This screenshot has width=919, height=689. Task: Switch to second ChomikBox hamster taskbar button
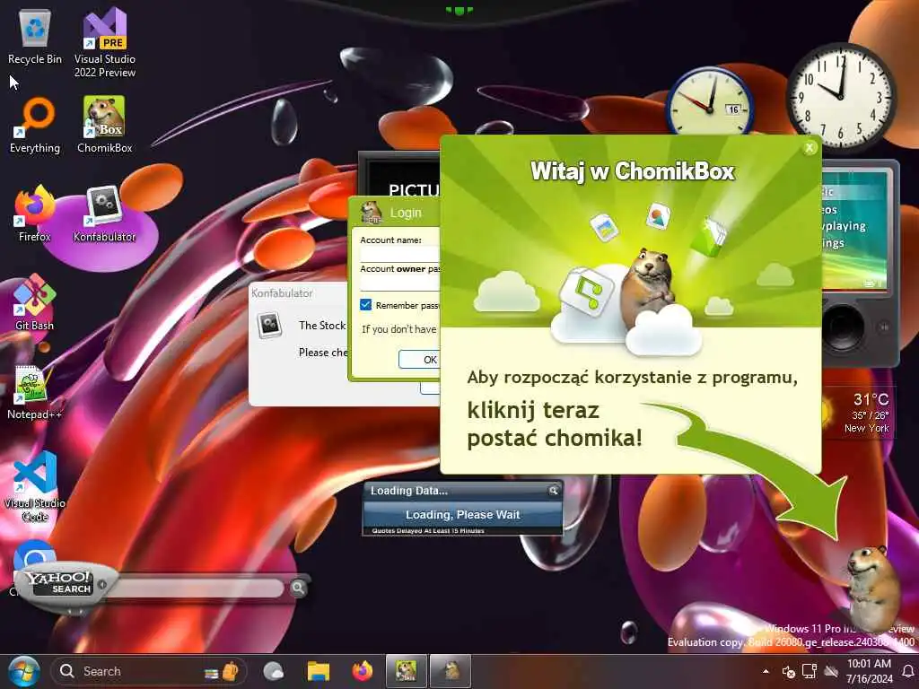pos(451,671)
